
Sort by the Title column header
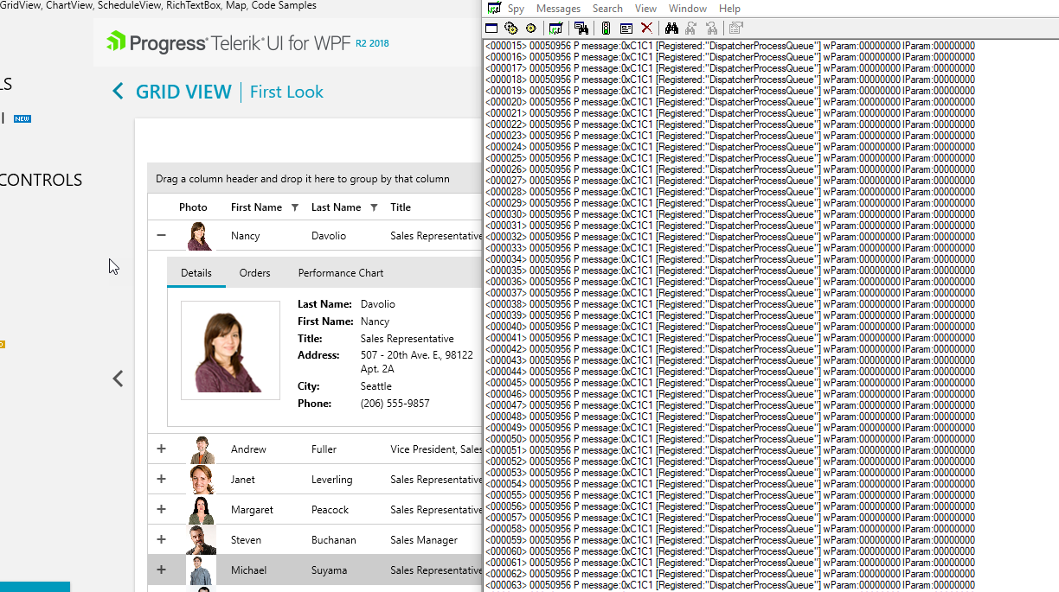(x=401, y=207)
